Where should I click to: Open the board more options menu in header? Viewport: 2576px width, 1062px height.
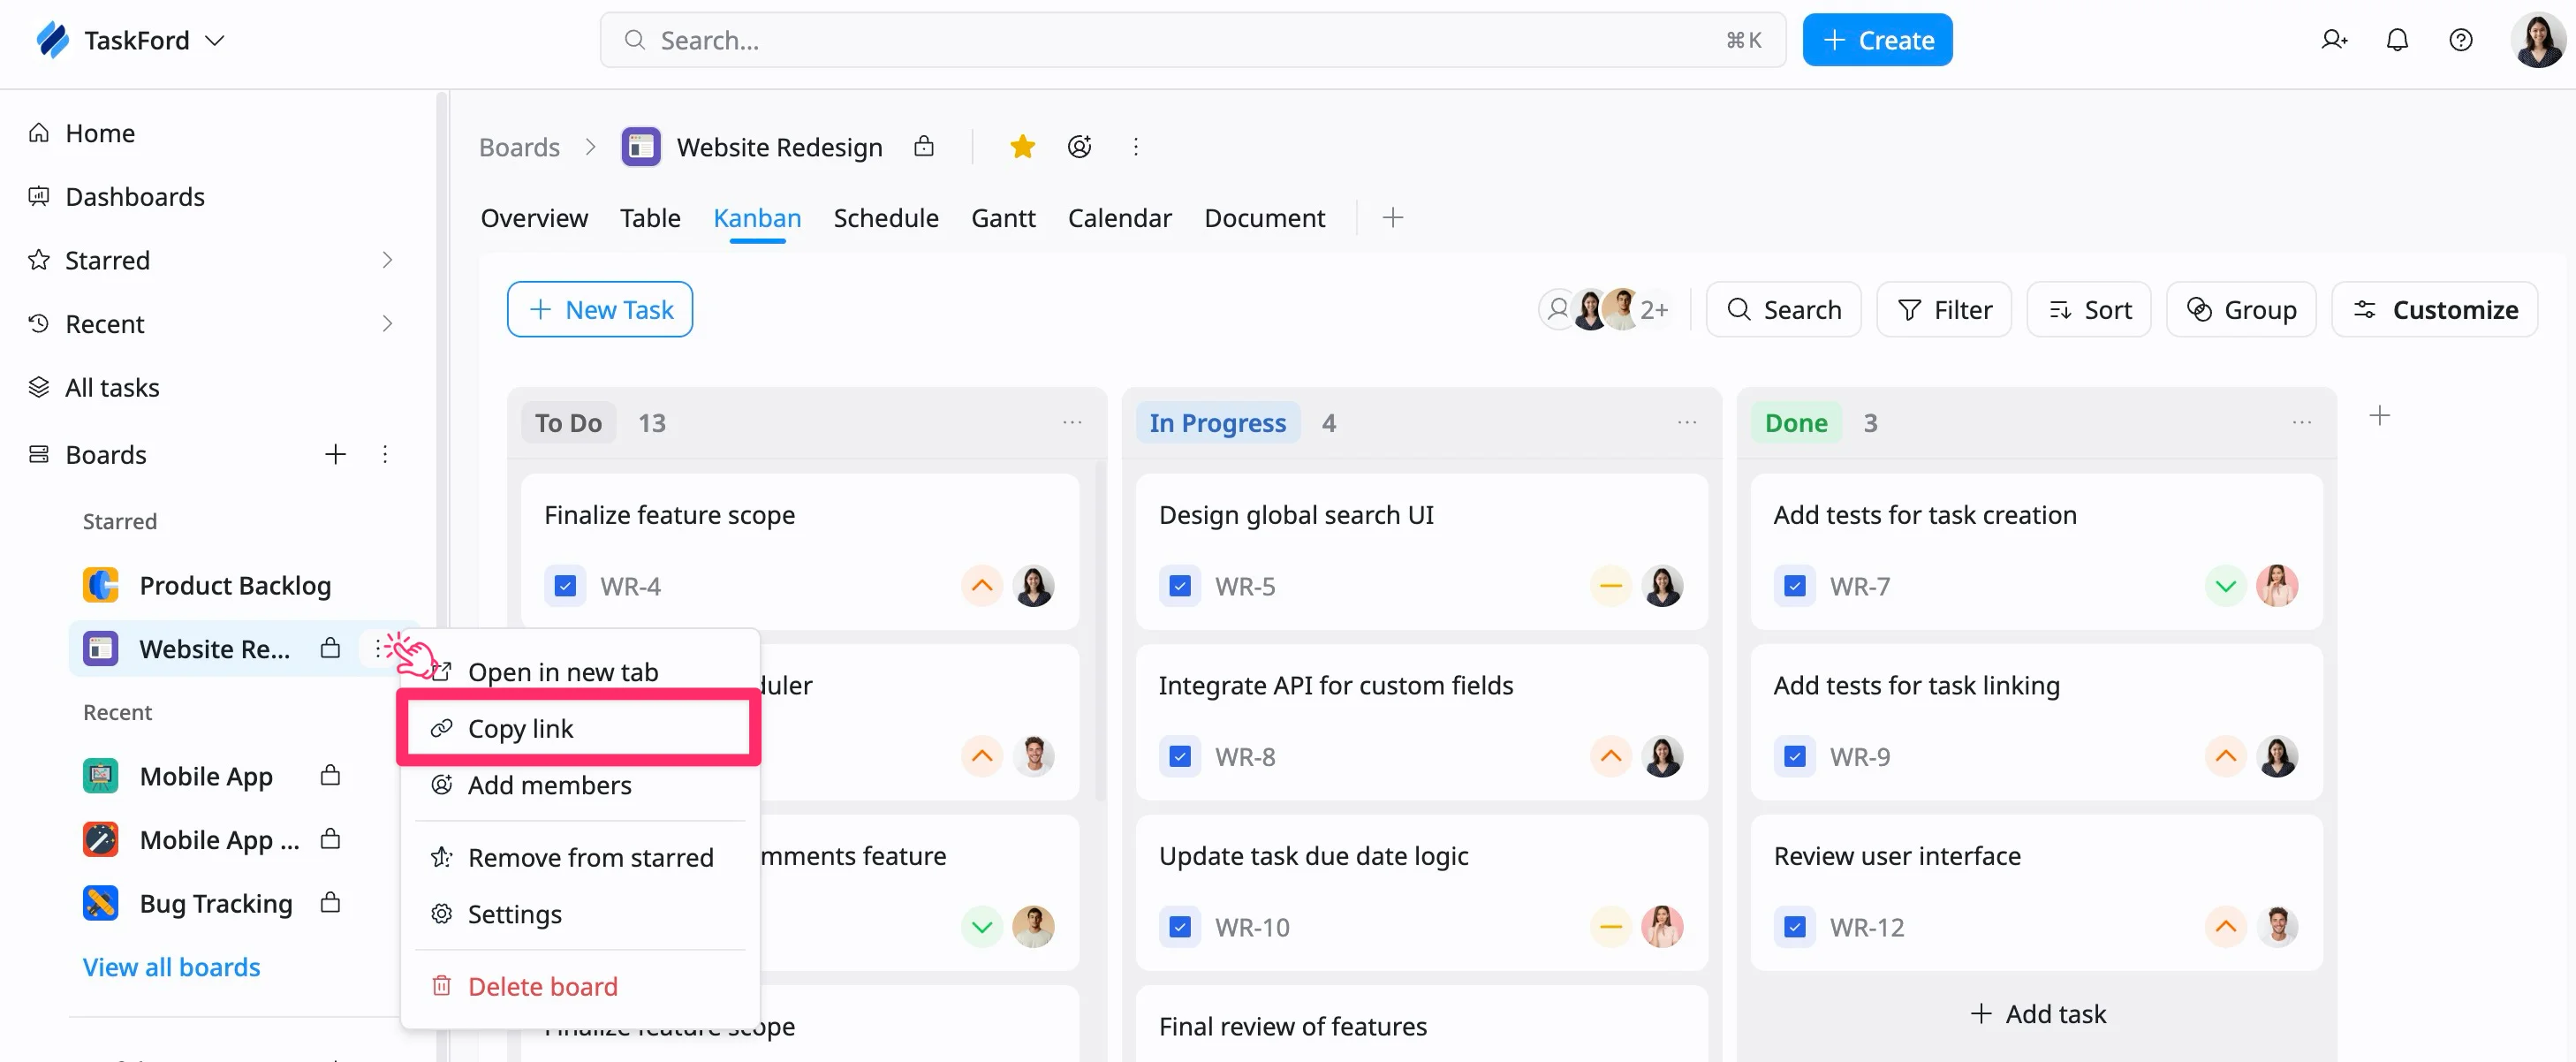coord(1135,147)
